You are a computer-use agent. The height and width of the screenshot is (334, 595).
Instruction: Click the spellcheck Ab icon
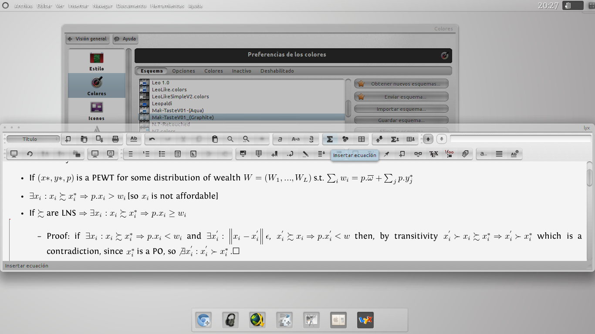click(x=134, y=139)
